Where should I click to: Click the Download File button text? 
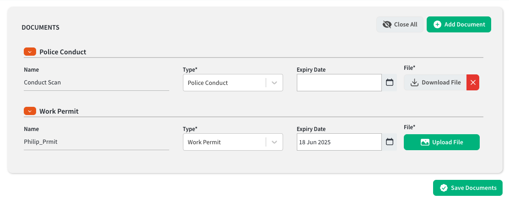click(441, 83)
